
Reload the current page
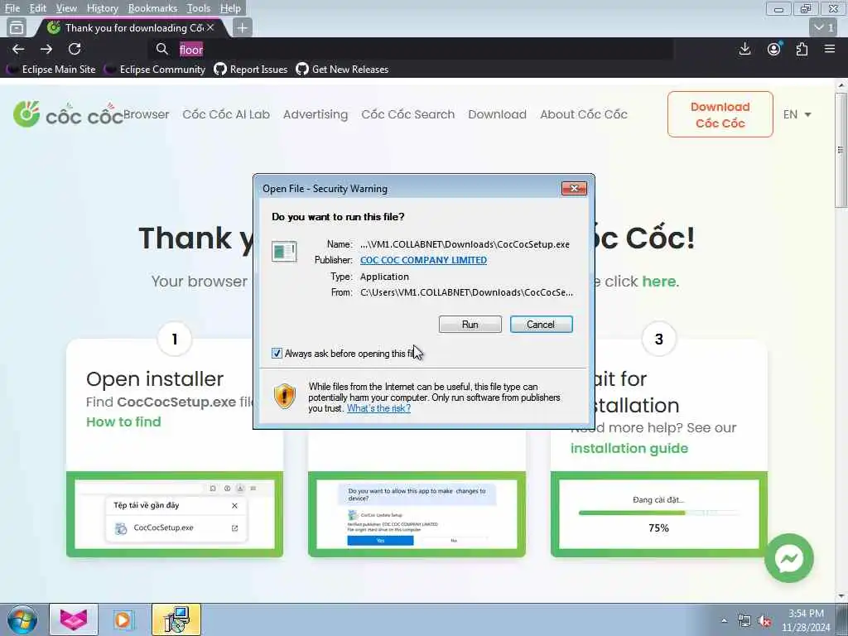point(75,49)
